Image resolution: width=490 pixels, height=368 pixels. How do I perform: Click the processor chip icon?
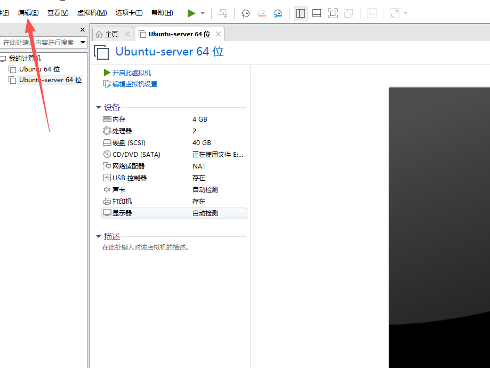click(x=107, y=131)
